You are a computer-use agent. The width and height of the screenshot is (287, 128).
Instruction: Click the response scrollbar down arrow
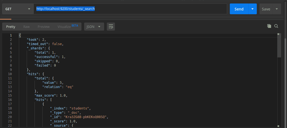pos(279,126)
